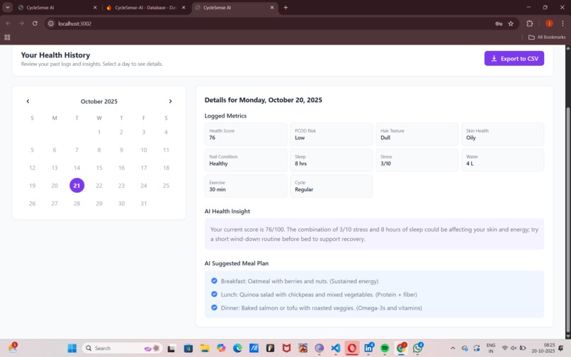This screenshot has height=357, width=571.
Task: Click the Export to CSV button
Action: tap(514, 58)
